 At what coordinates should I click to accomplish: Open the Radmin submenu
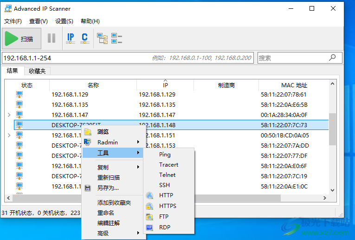click(114, 142)
